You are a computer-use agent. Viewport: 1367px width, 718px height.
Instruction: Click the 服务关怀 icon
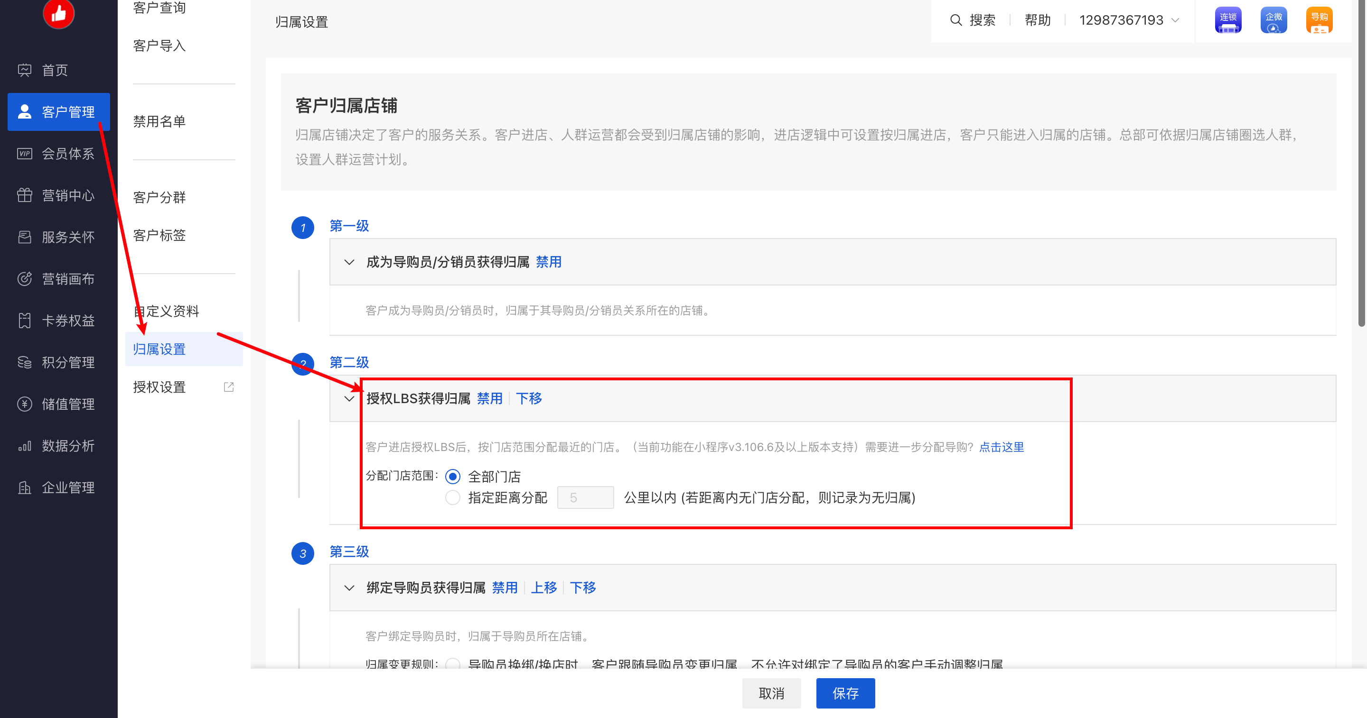pos(24,237)
